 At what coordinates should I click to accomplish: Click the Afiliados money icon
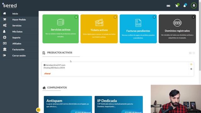click(5, 43)
